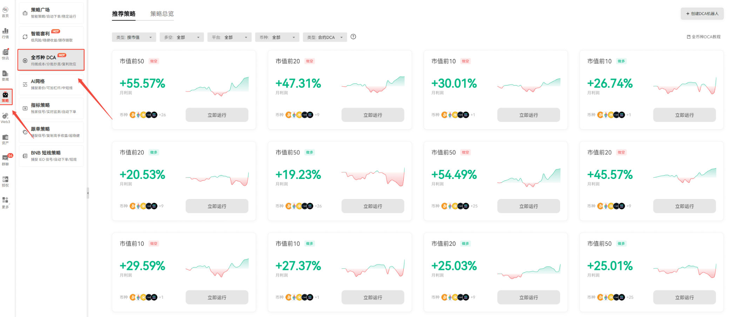
Task: Open the 更多 more apps icon
Action: click(5, 202)
